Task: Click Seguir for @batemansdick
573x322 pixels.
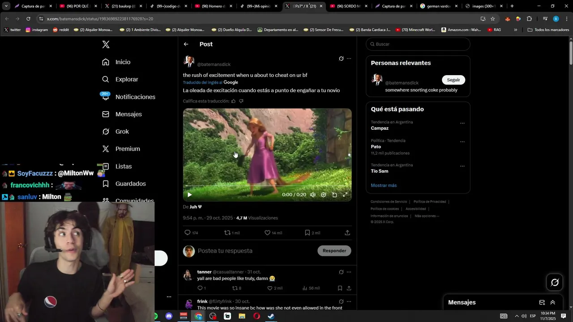Action: (x=453, y=80)
